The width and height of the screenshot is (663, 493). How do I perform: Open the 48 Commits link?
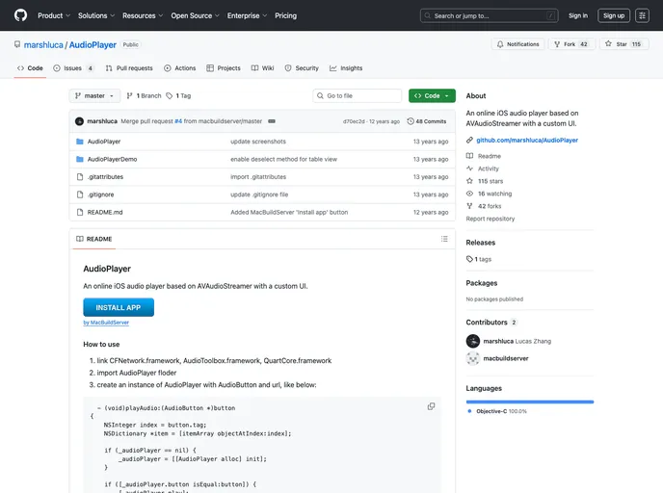point(427,121)
